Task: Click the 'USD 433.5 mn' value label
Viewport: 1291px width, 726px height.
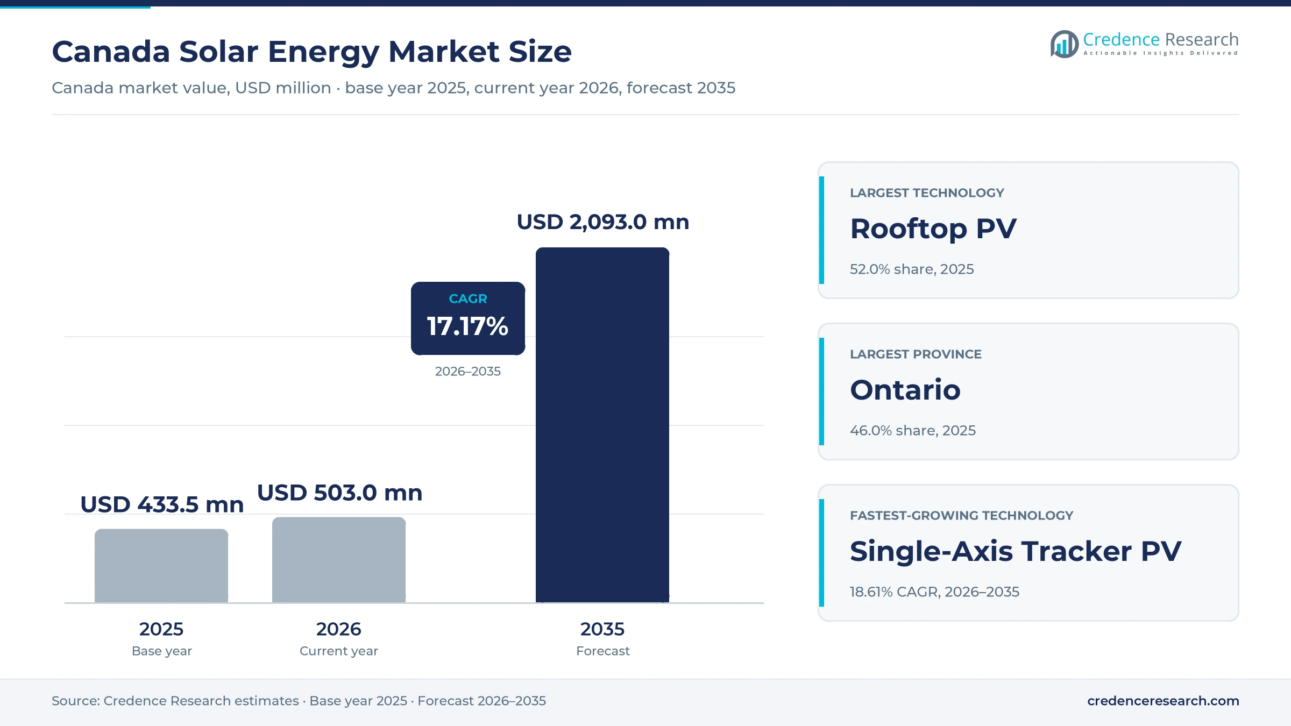Action: click(162, 504)
